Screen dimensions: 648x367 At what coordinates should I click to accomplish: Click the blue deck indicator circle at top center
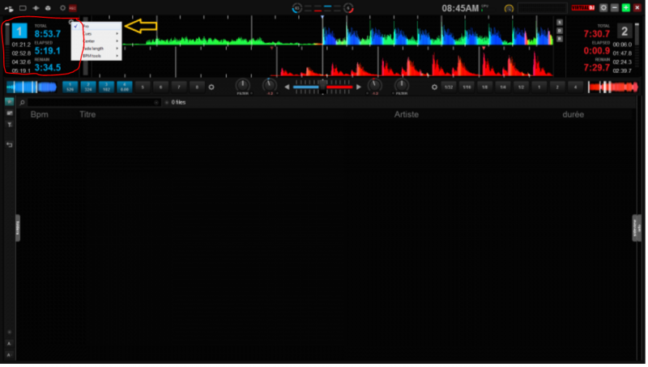(x=296, y=8)
